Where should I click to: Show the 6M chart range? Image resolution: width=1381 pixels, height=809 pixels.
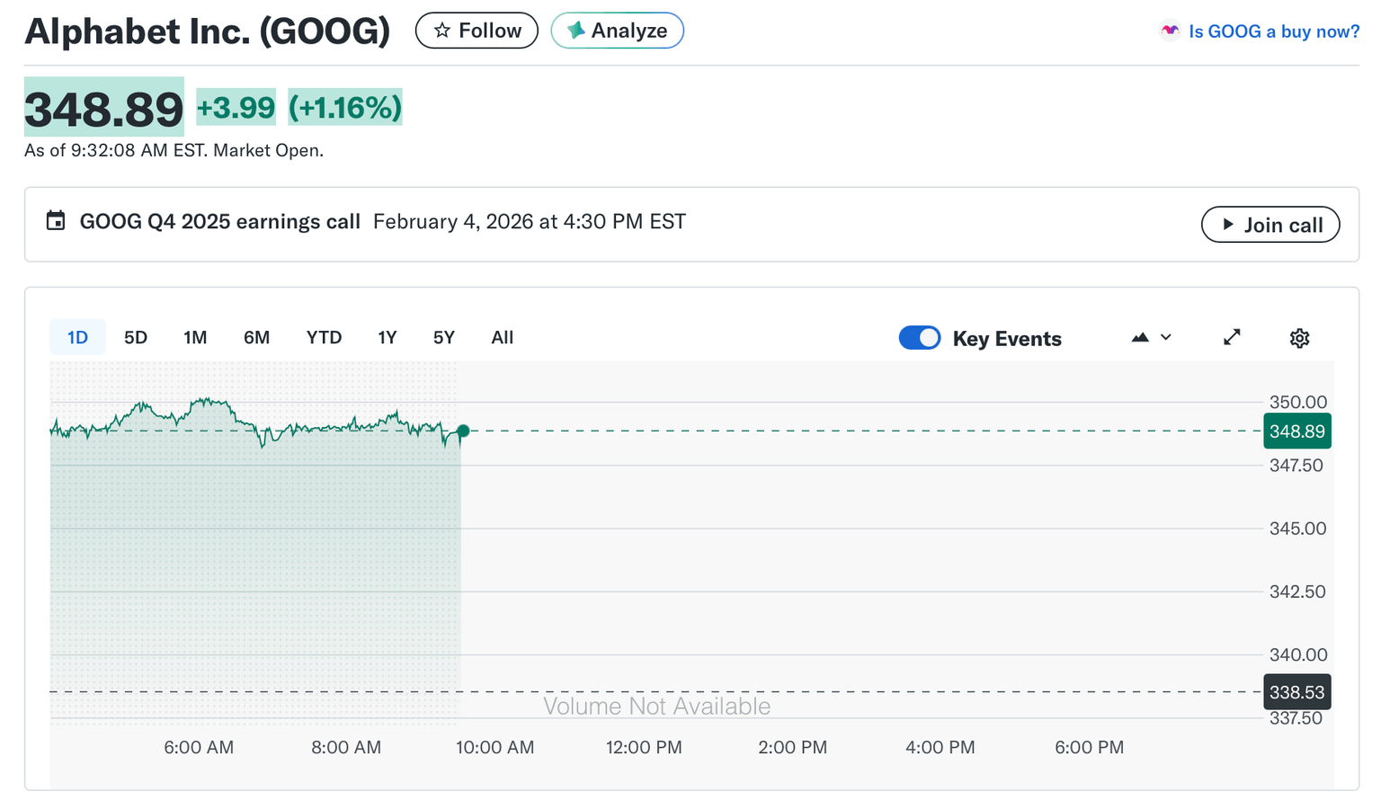[256, 338]
